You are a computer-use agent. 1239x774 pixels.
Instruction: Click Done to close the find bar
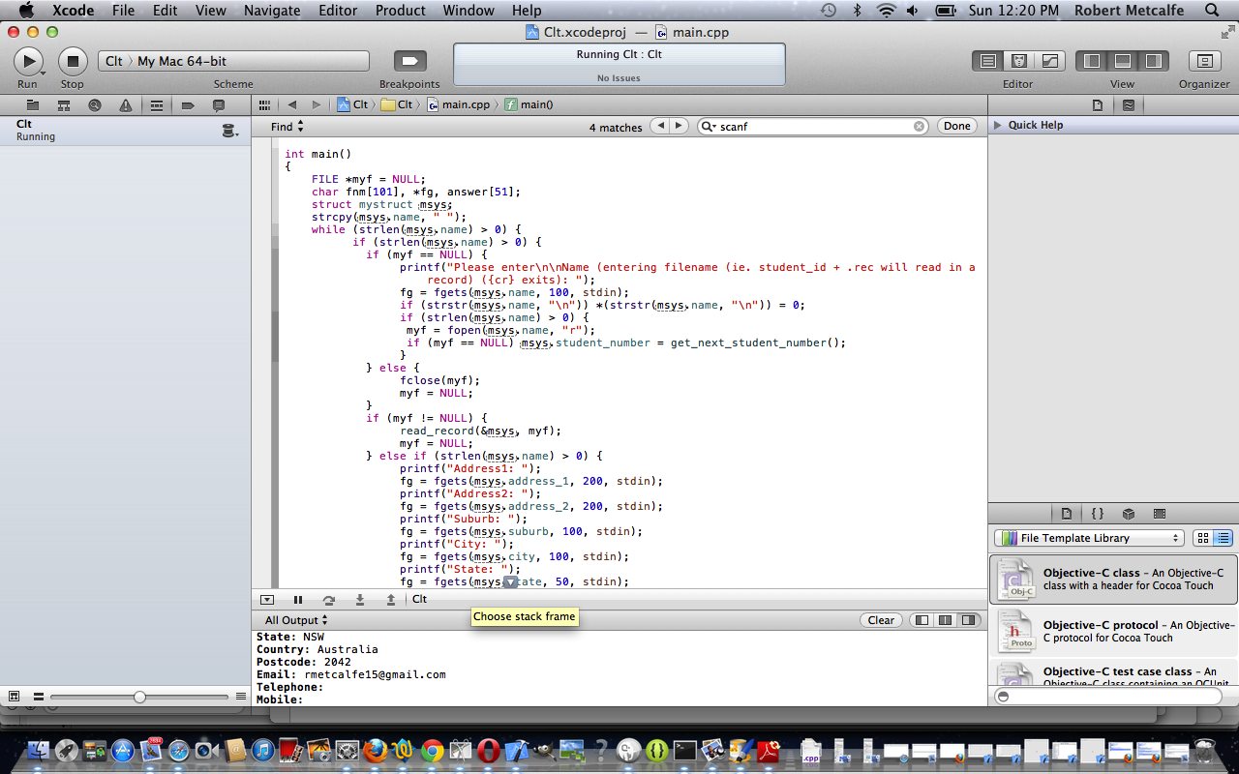pos(956,126)
